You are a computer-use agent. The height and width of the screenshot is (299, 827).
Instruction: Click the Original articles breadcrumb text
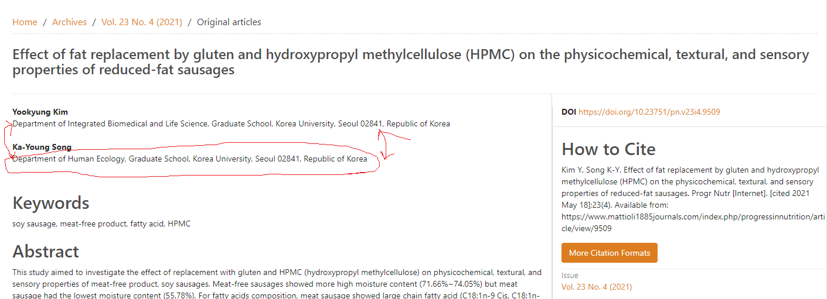click(x=229, y=22)
